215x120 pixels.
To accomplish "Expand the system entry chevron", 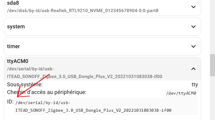I will [193, 27].
